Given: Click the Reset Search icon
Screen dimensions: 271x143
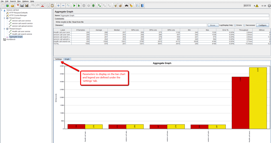Looking at the screenshot, I should click(x=131, y=6).
